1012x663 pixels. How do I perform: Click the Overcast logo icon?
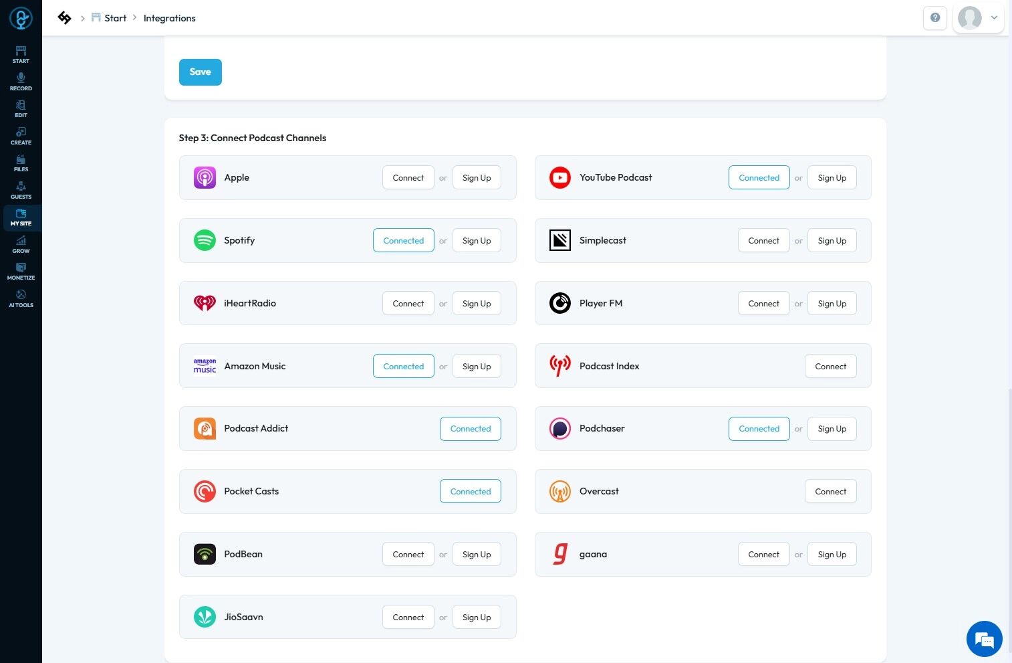560,491
